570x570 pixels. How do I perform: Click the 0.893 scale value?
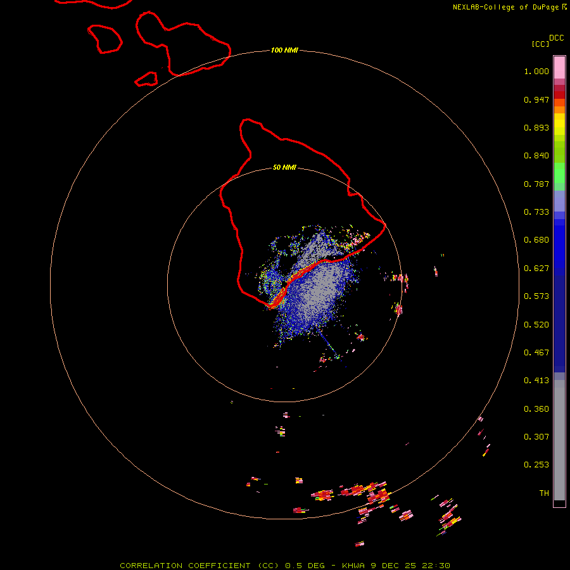click(x=536, y=127)
